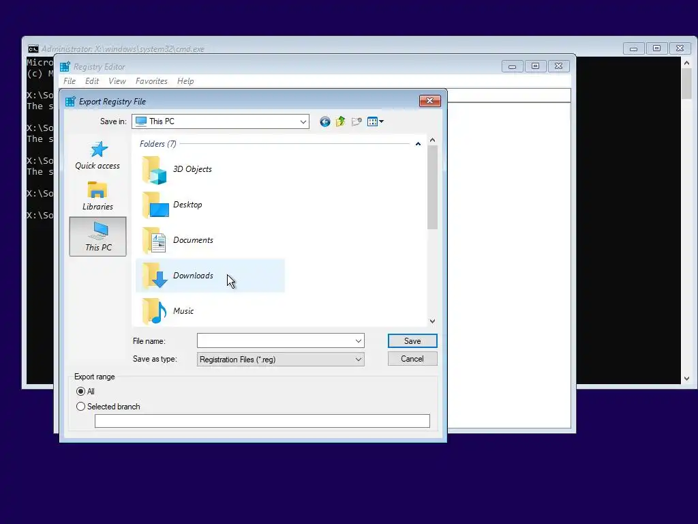Click Export Registry File dialog title icon
698x524 pixels.
coord(70,102)
